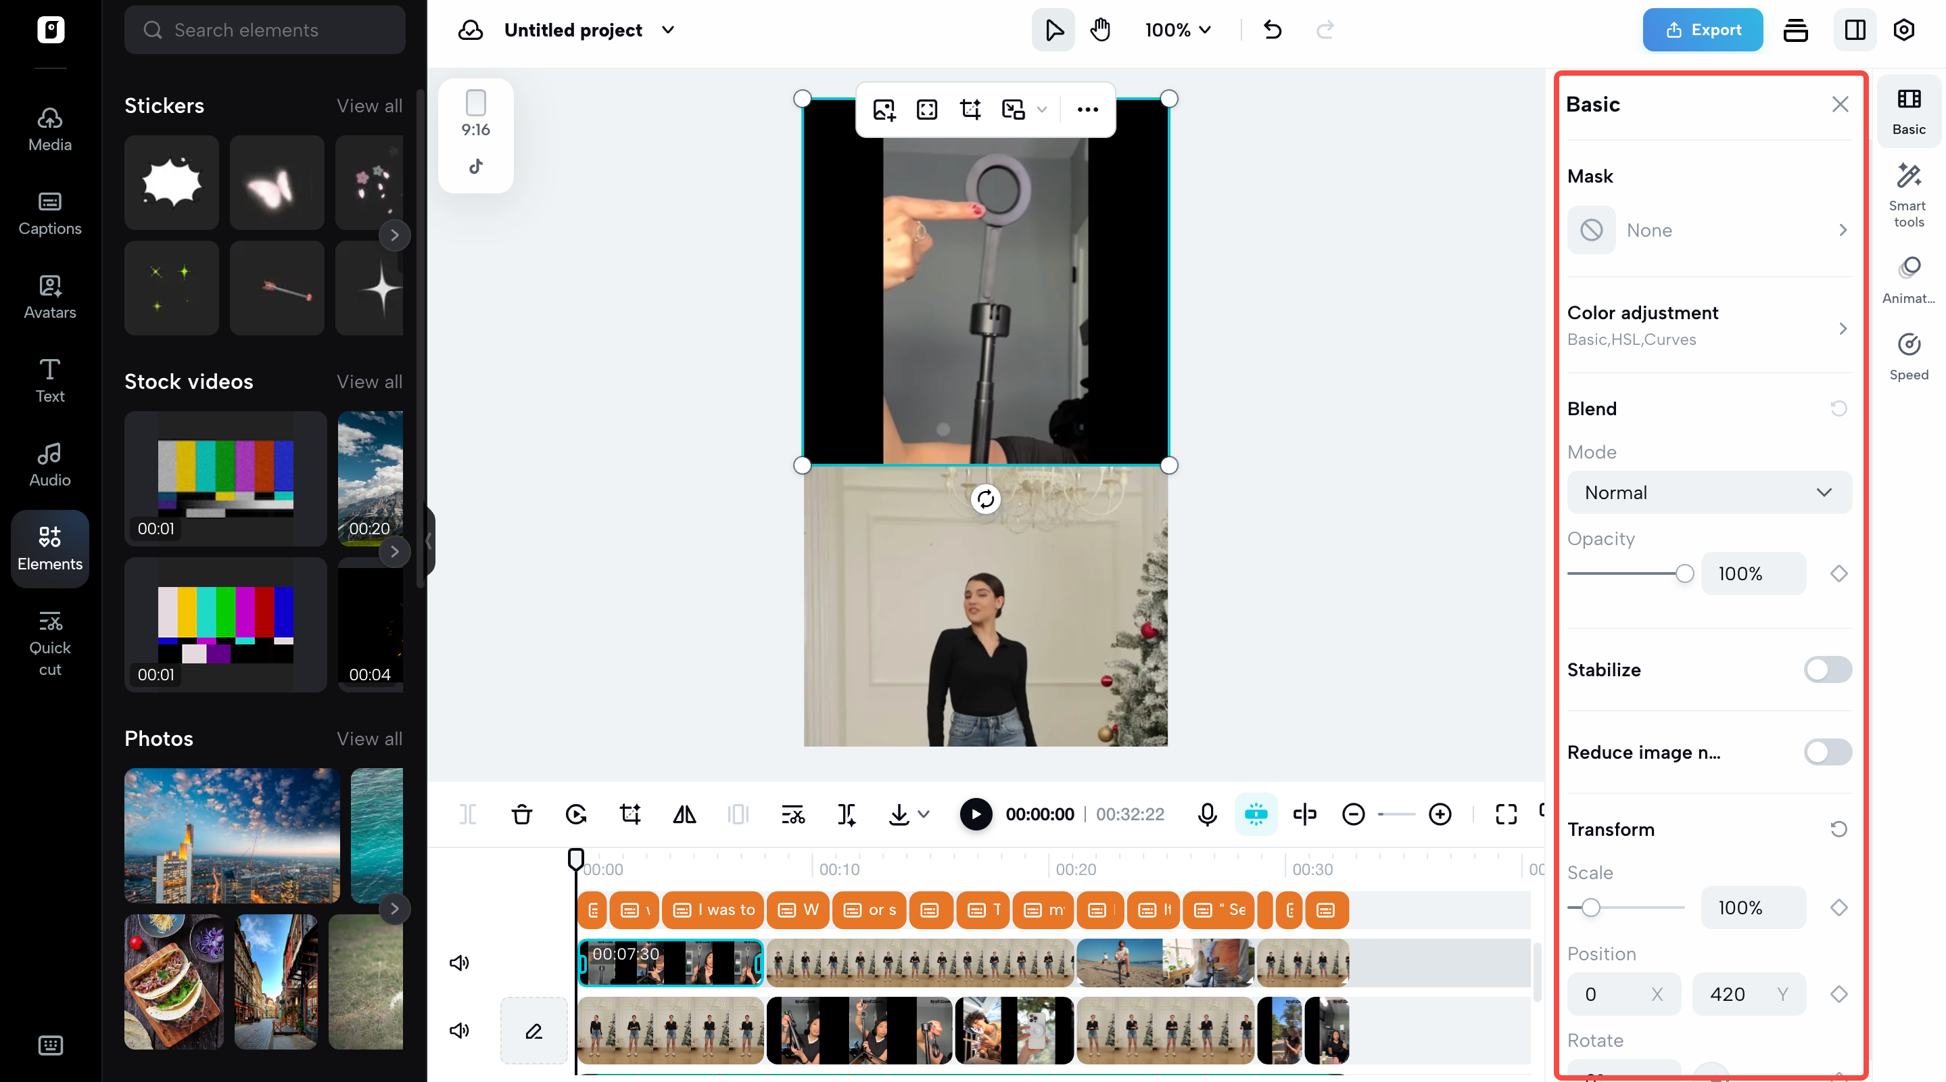Expand the Untitled project menu
Image resolution: width=1946 pixels, height=1082 pixels.
pos(668,30)
